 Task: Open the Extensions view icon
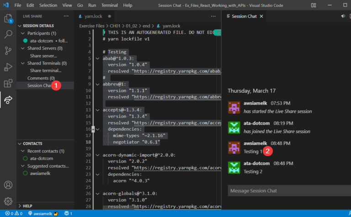click(8, 84)
